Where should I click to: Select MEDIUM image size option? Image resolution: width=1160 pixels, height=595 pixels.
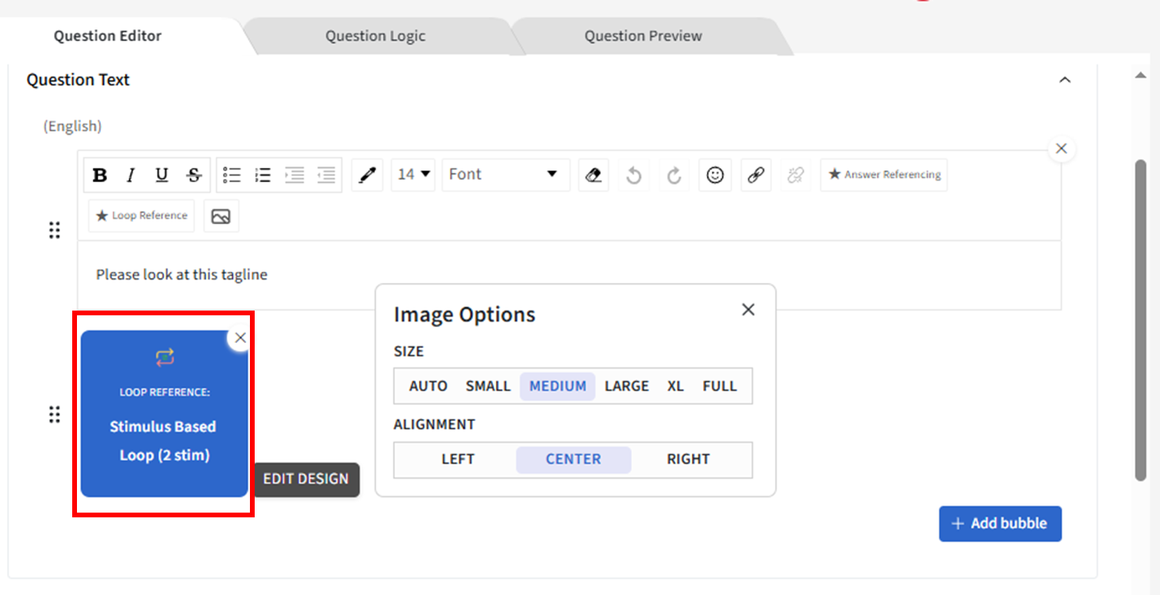click(558, 387)
